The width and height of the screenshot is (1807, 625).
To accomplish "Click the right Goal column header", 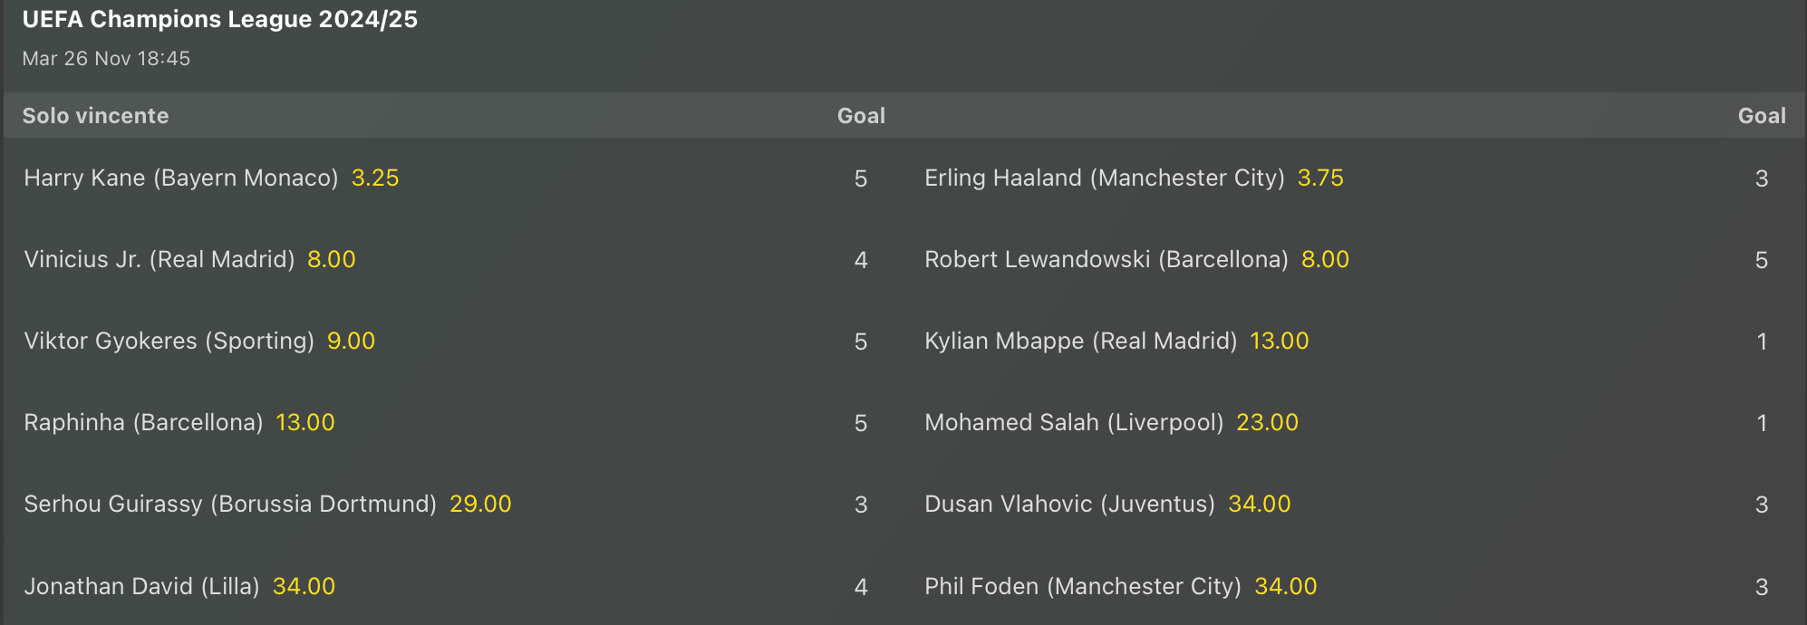I will click(x=1761, y=116).
